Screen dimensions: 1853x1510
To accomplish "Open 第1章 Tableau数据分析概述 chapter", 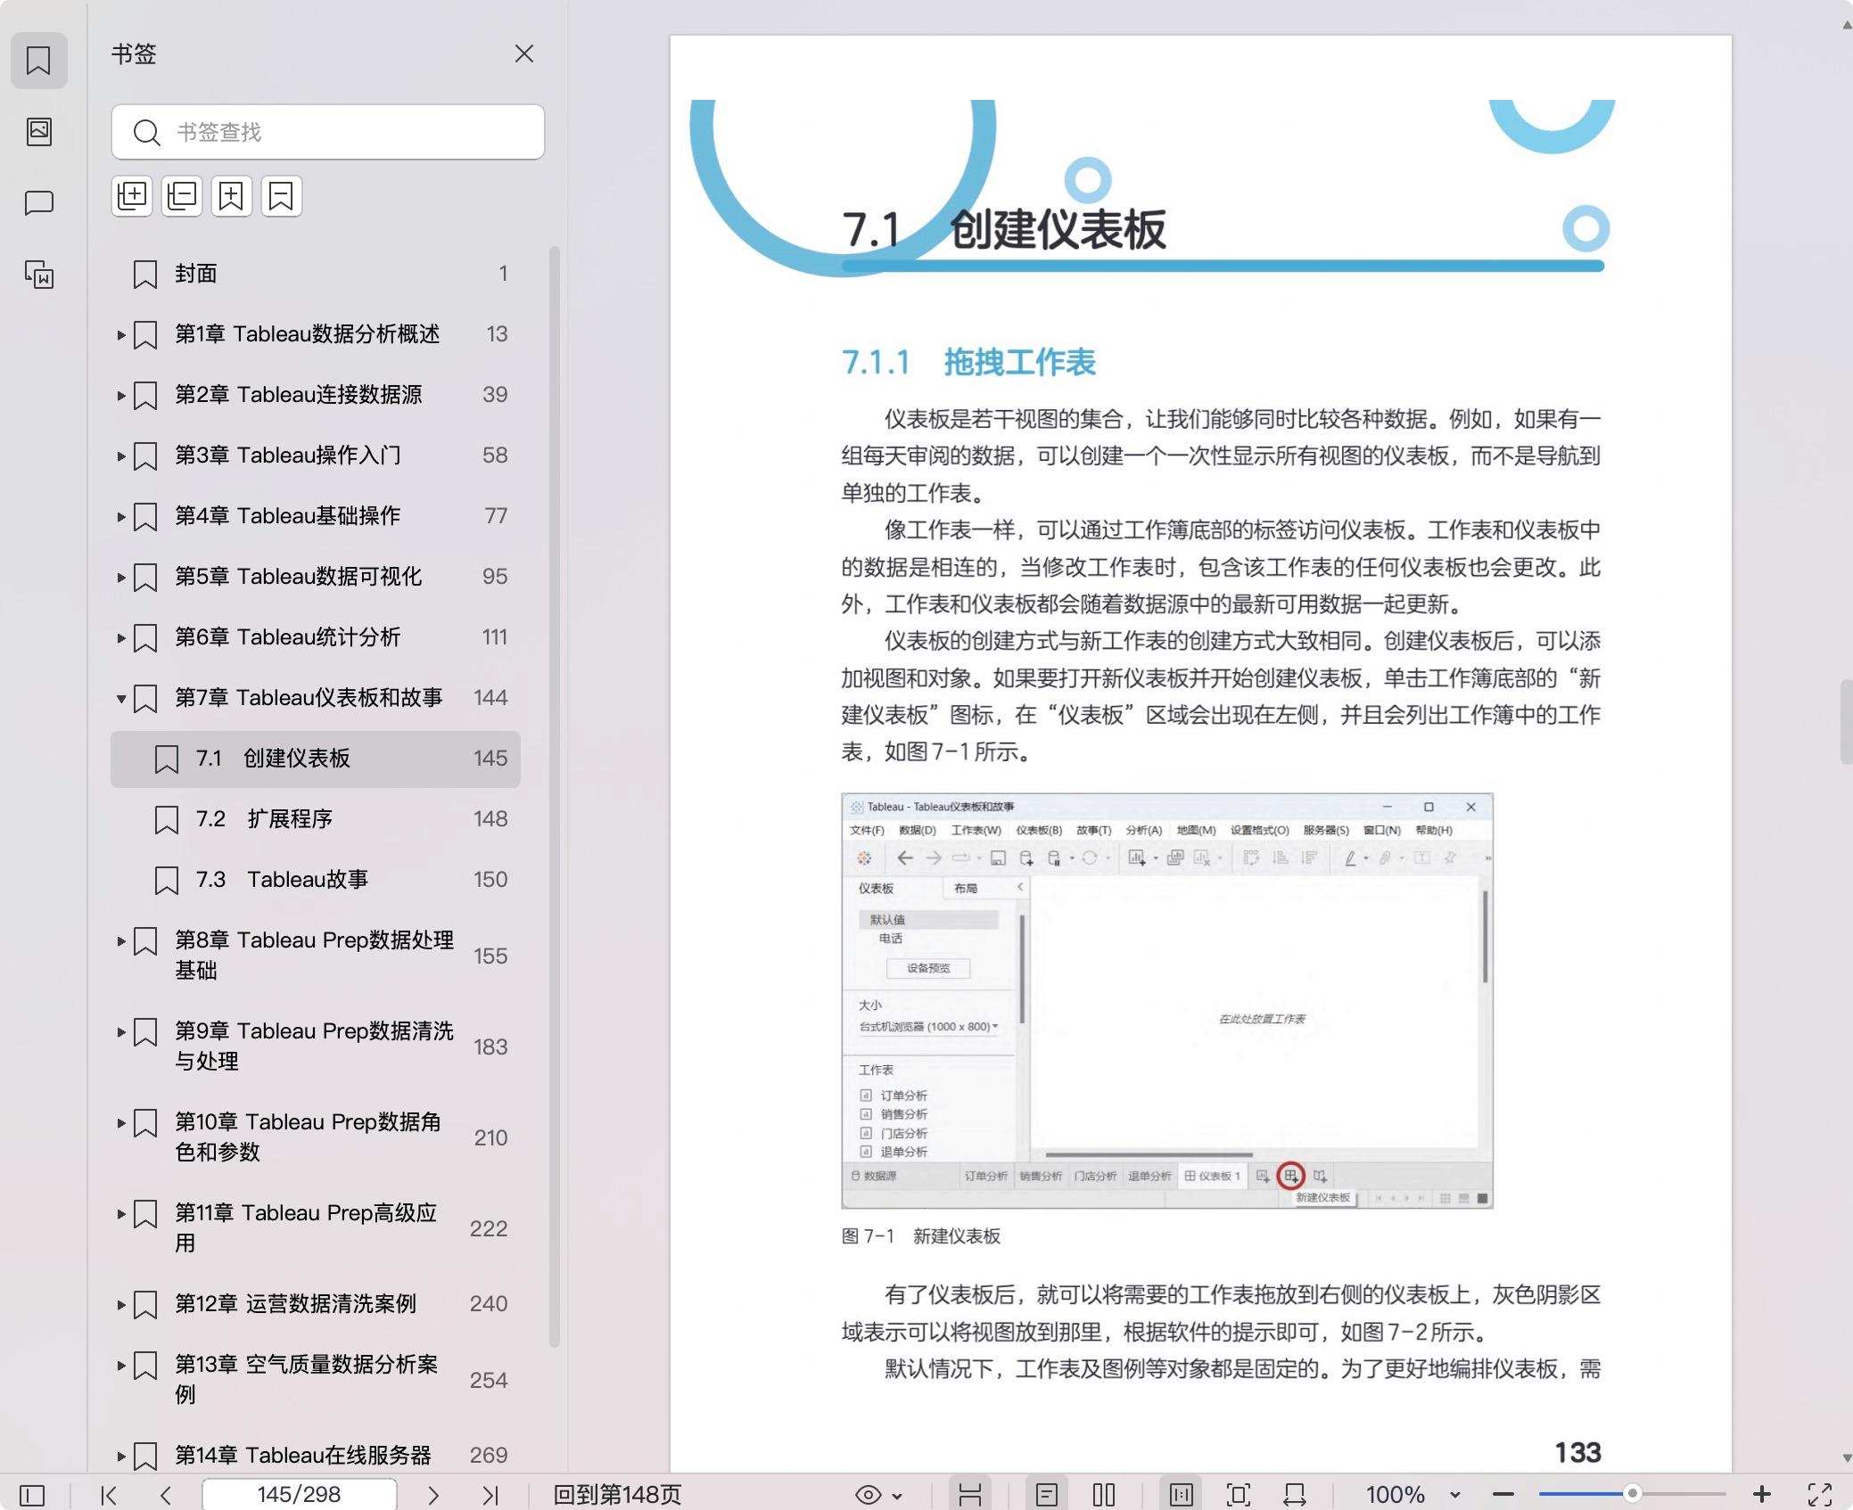I will click(307, 334).
